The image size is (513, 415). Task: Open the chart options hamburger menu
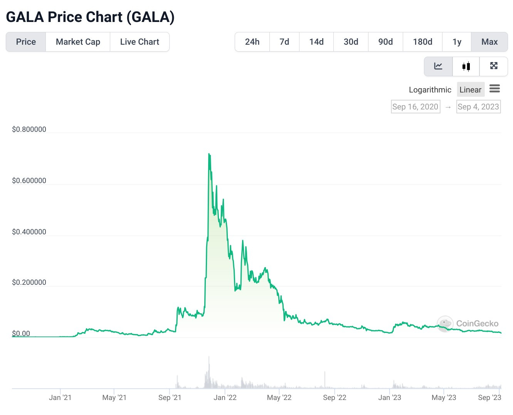pyautogui.click(x=495, y=89)
